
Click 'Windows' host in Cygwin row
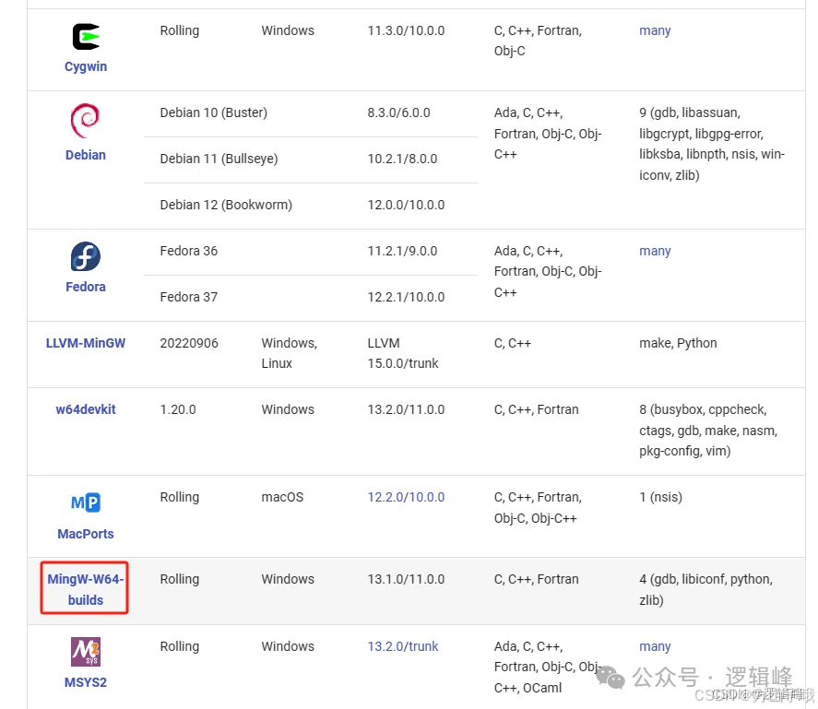coord(288,30)
